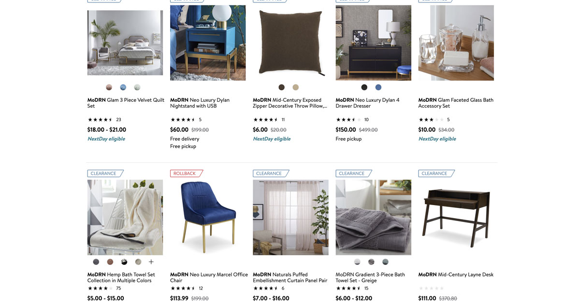View the gray Gradient bath towel image

click(x=374, y=218)
